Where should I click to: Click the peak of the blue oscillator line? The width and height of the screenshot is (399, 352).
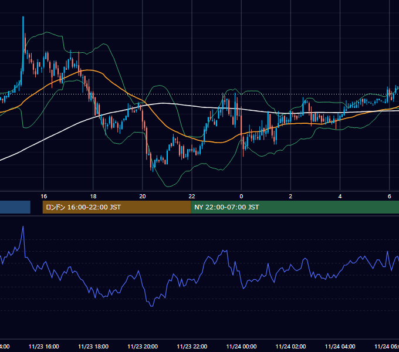pos(23,226)
